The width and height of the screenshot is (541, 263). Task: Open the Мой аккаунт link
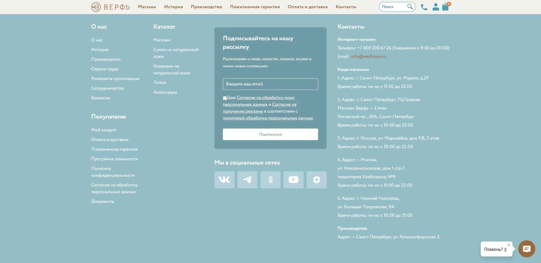[x=104, y=130]
